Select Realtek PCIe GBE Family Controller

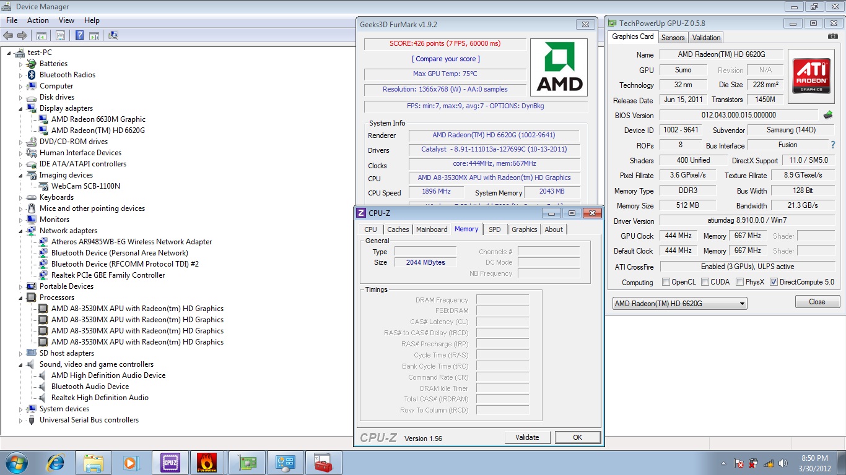108,275
